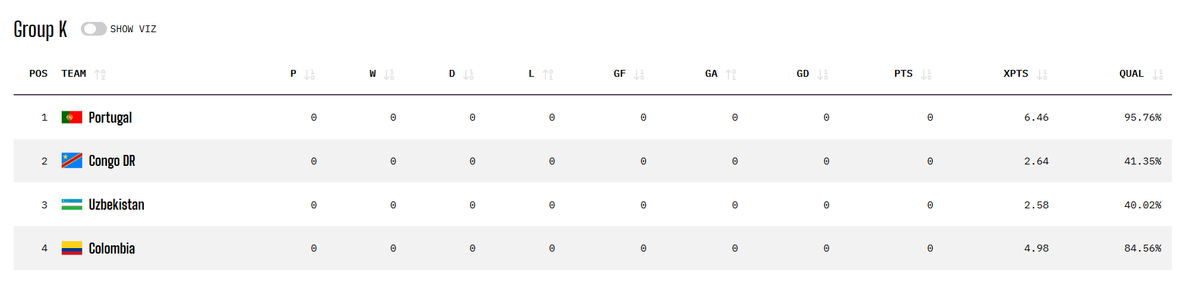This screenshot has width=1187, height=294.
Task: Sort by GD goal difference icon
Action: coord(822,74)
